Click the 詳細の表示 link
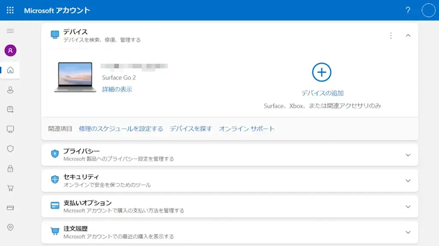 coord(117,89)
